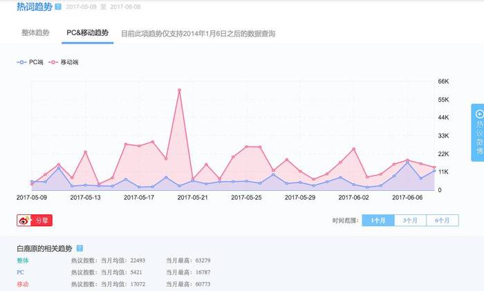The image size is (484, 291).
Task: Open the 热议微博 side panel arrow icon
Action: point(479,114)
